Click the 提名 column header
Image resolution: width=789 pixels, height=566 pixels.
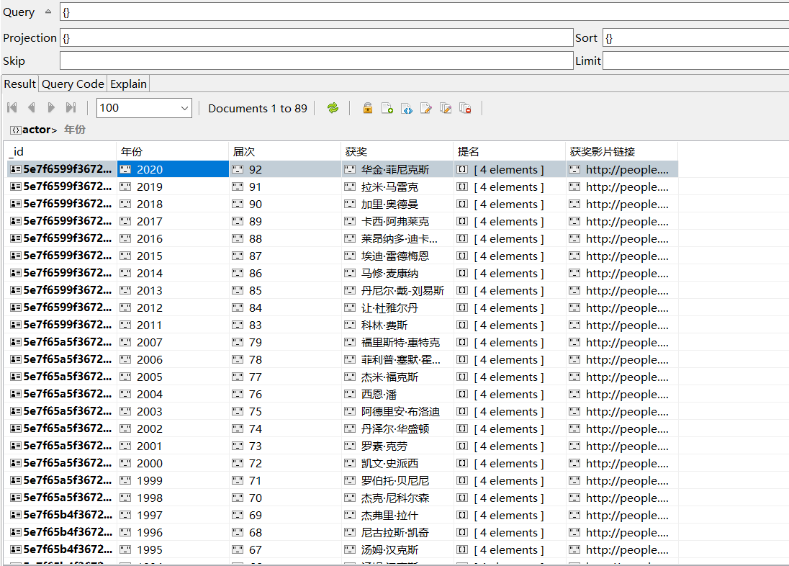pos(509,151)
